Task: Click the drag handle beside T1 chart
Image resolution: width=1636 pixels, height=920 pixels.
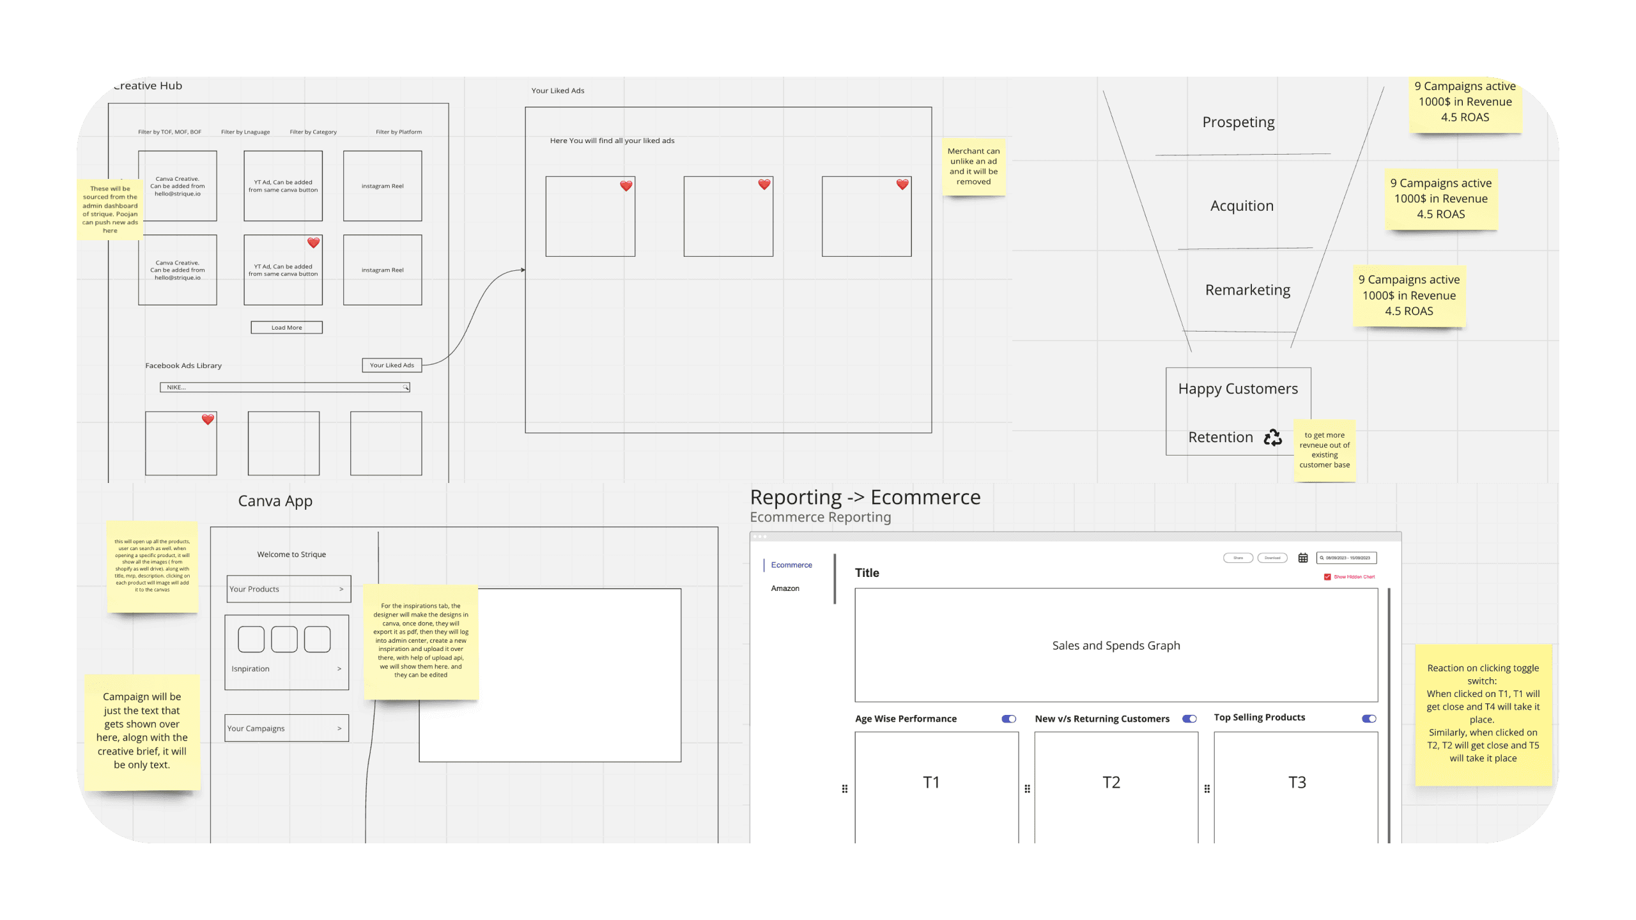Action: [845, 789]
